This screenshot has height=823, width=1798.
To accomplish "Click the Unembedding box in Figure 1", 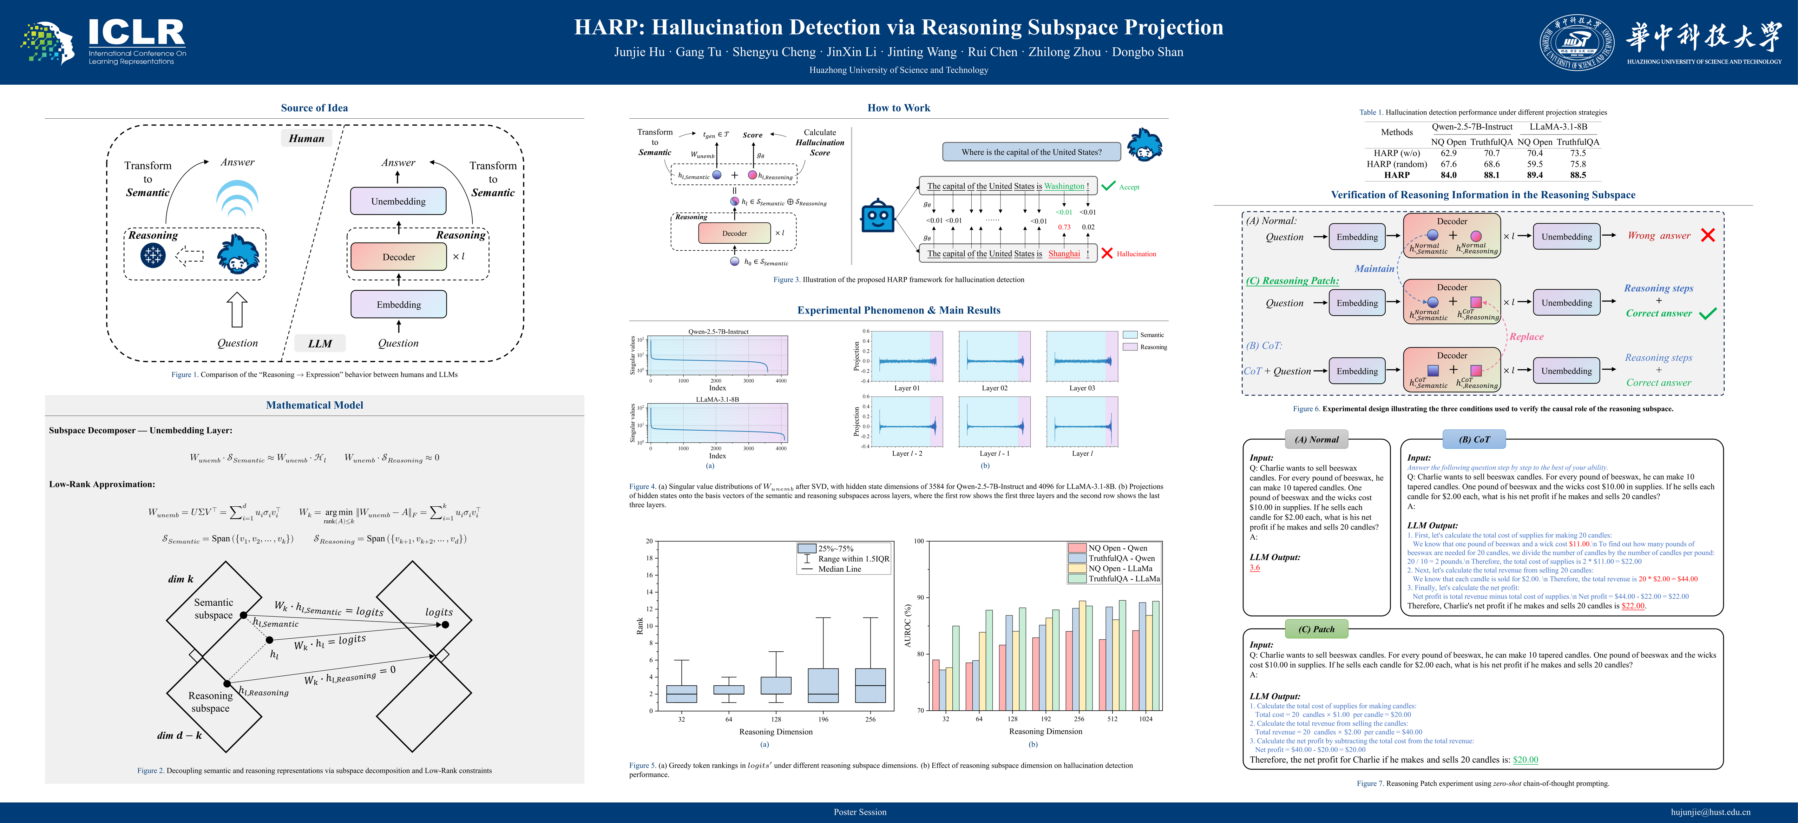I will point(398,201).
